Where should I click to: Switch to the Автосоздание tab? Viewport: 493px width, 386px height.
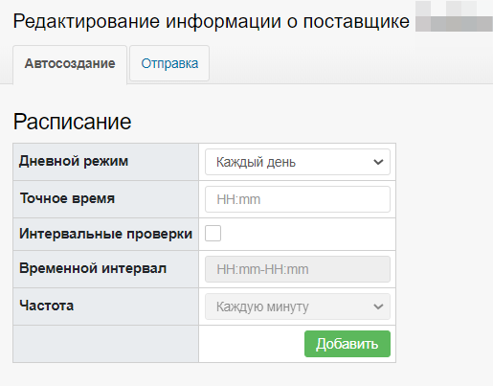70,64
